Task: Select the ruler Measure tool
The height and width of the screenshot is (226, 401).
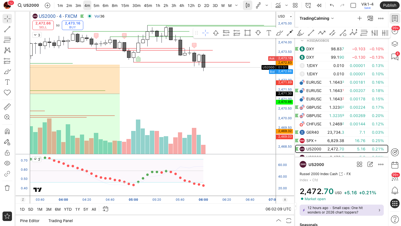Action: [x=7, y=106]
